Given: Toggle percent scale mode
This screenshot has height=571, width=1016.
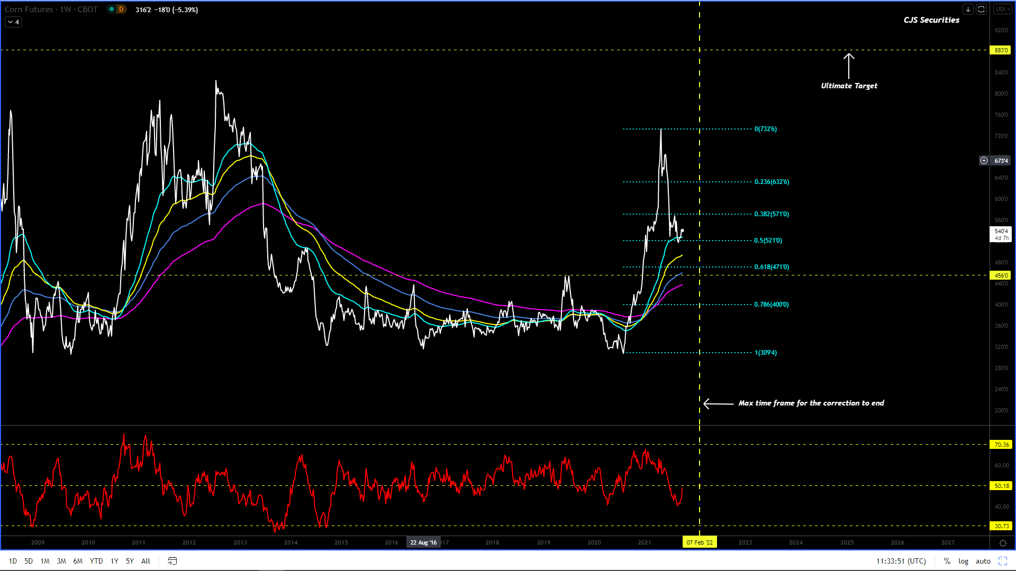Looking at the screenshot, I should pos(947,561).
